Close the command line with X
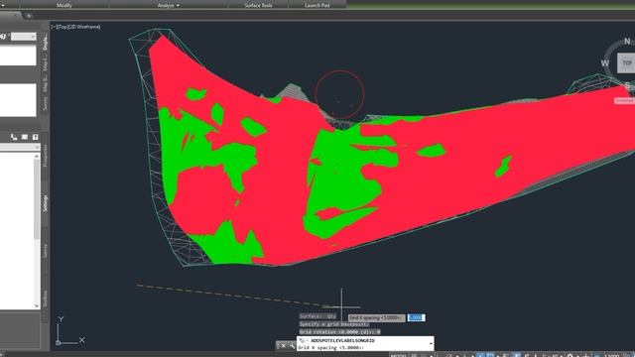The height and width of the screenshot is (357, 635). pos(283,346)
